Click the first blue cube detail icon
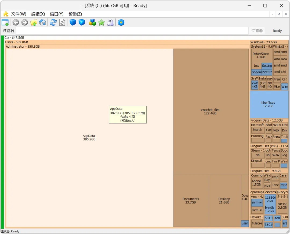290x234 pixels. (x=73, y=22)
